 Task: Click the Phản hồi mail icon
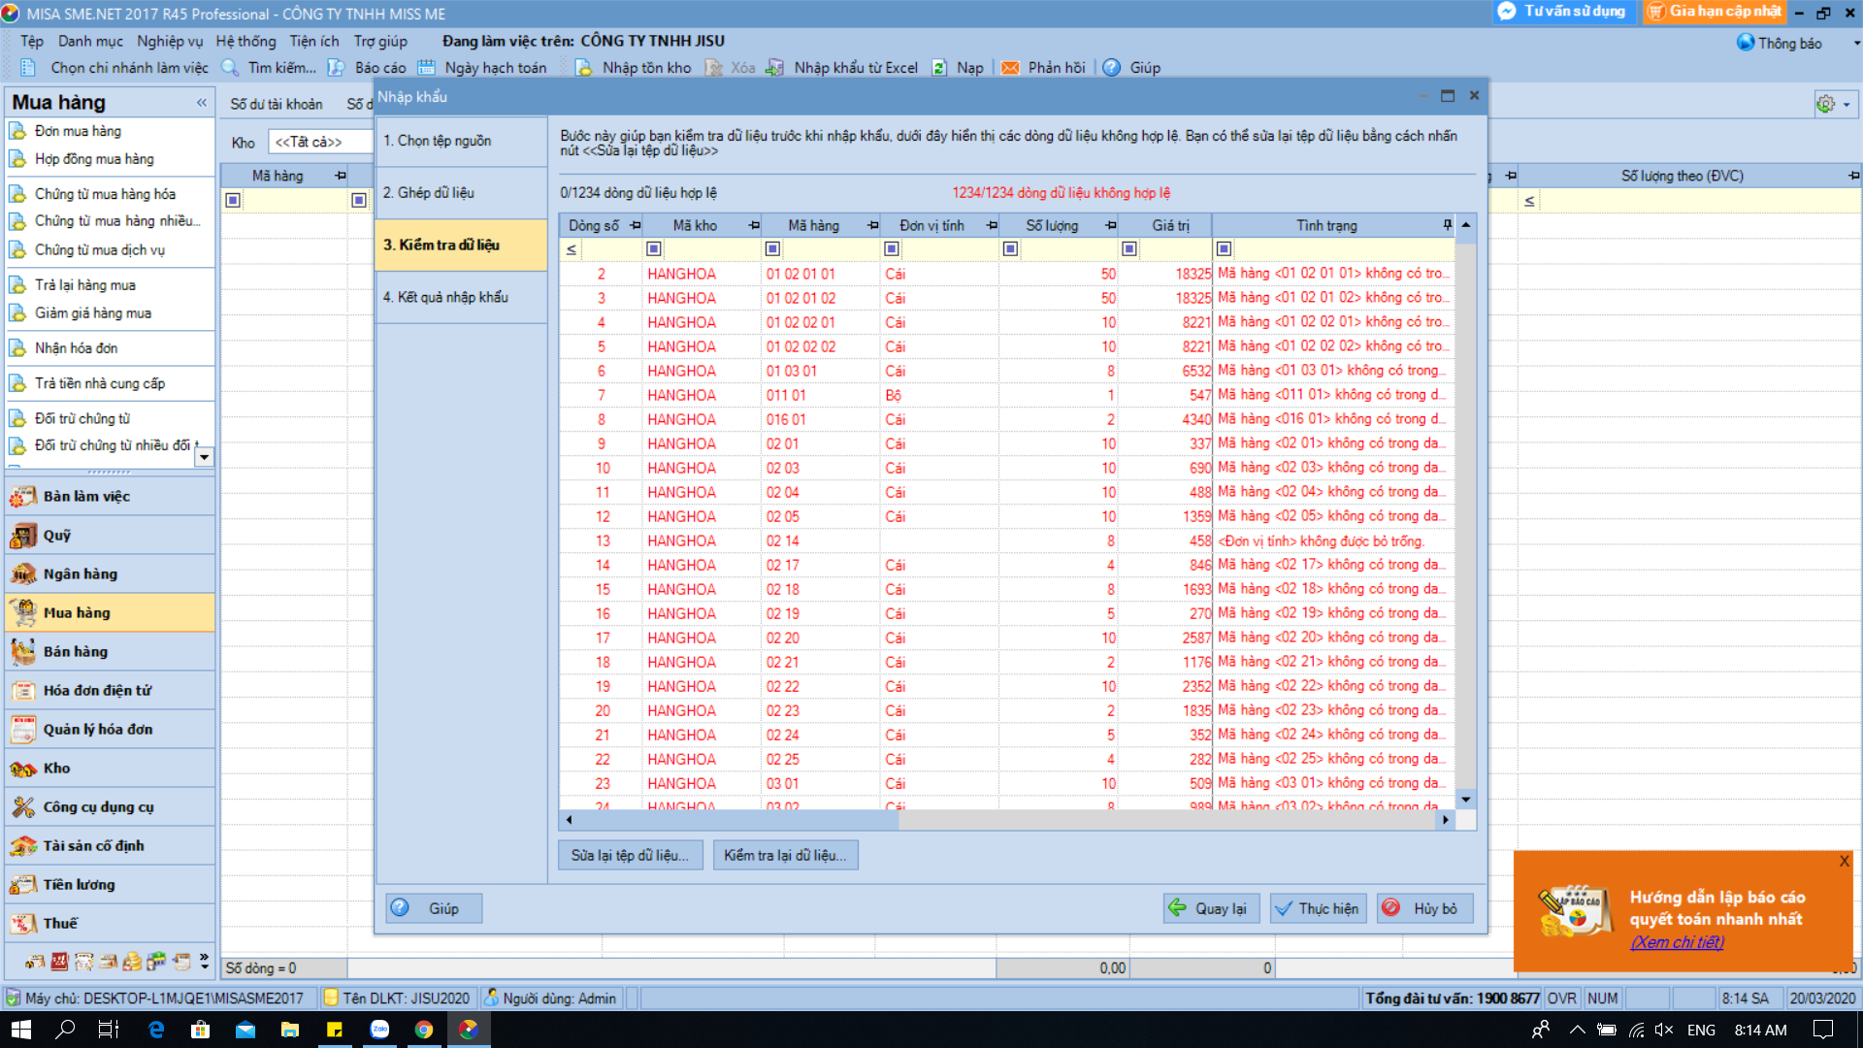click(x=1010, y=68)
